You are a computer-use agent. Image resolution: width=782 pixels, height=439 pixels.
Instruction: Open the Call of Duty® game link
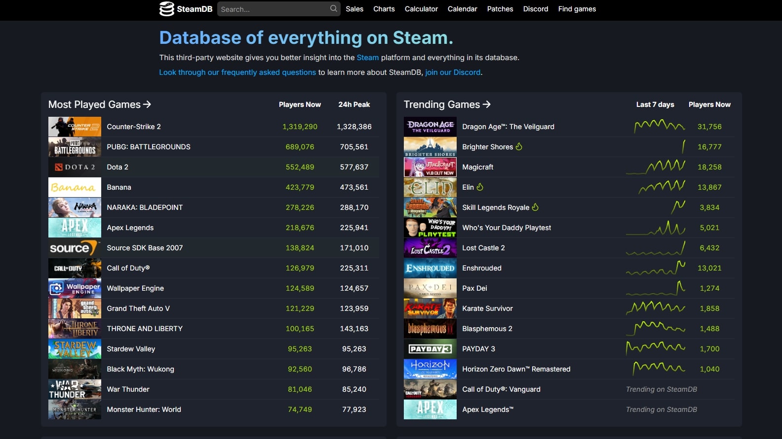tap(128, 268)
